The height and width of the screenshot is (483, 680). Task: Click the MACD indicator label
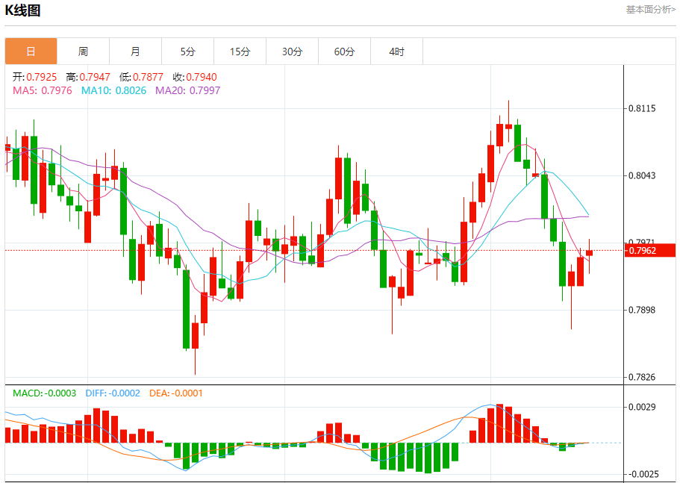click(44, 393)
